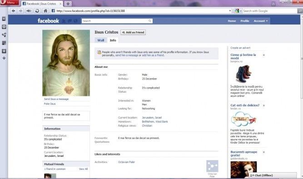Click the facebook logo

click(48, 21)
